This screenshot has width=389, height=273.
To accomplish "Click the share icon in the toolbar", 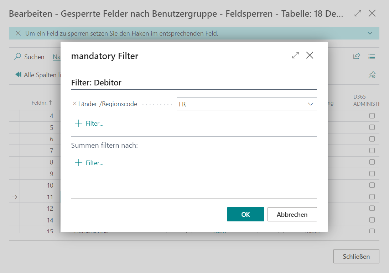I will 357,57.
